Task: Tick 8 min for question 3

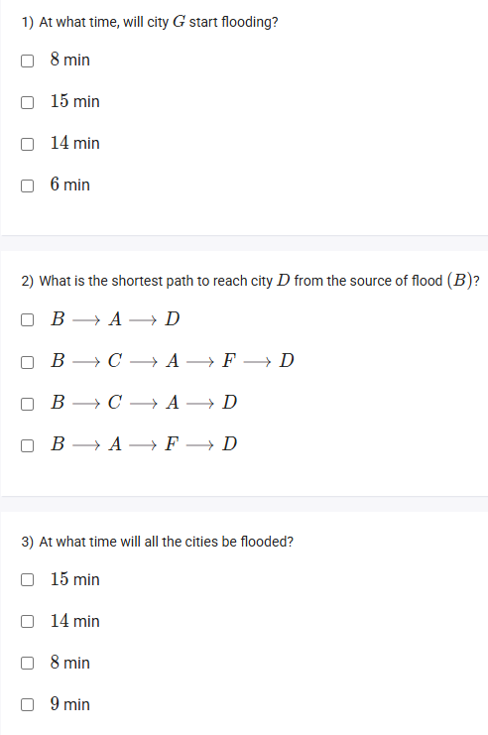Action: 27,664
